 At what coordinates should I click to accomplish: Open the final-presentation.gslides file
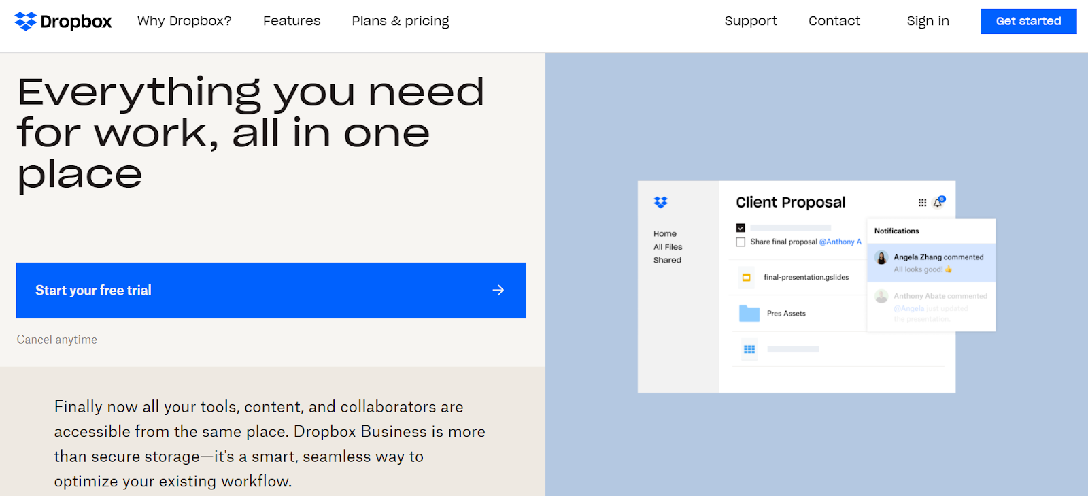coord(806,277)
